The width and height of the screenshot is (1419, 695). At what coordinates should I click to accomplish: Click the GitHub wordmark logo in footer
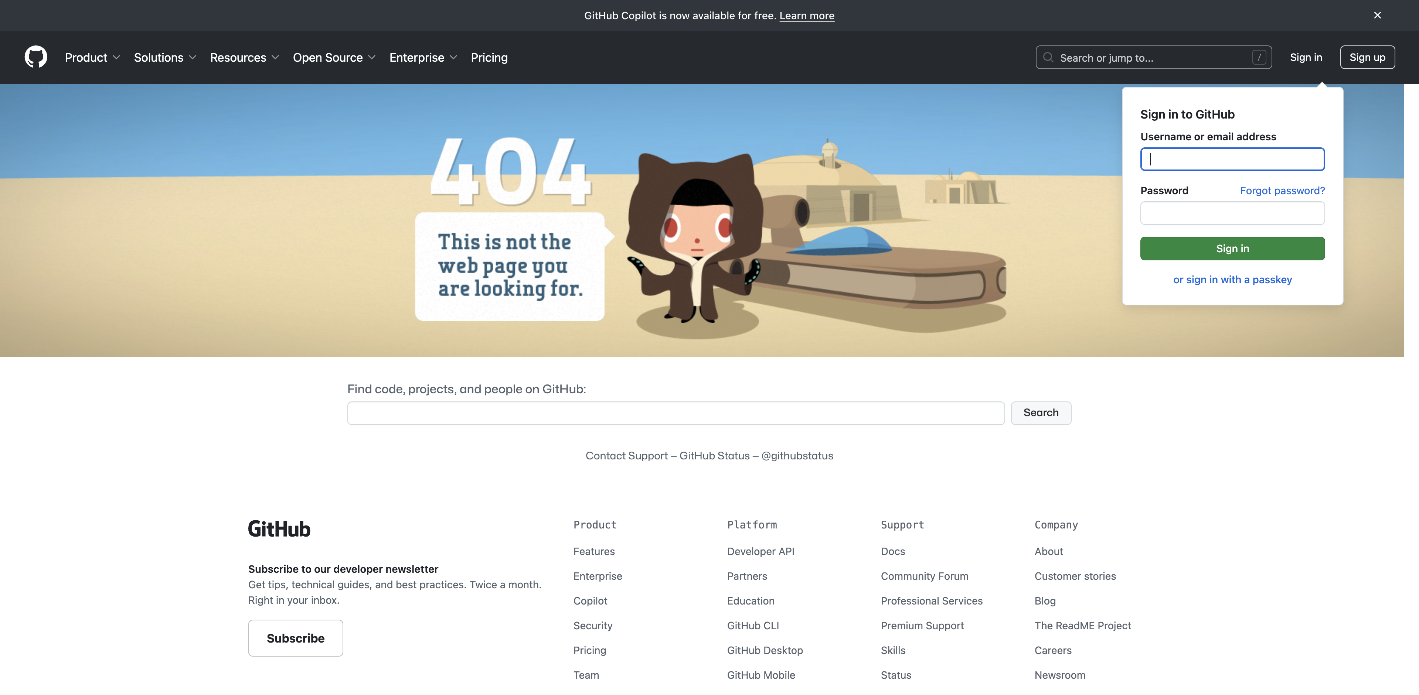(279, 529)
